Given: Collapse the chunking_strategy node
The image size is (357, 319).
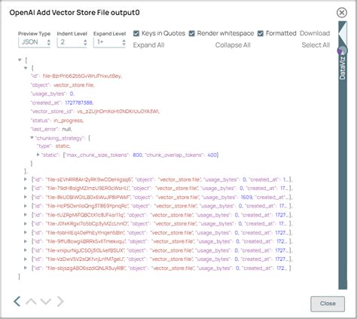Looking at the screenshot, I should coord(32,138).
